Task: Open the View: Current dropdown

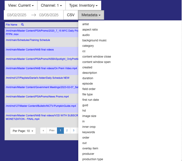Action: tap(21, 5)
